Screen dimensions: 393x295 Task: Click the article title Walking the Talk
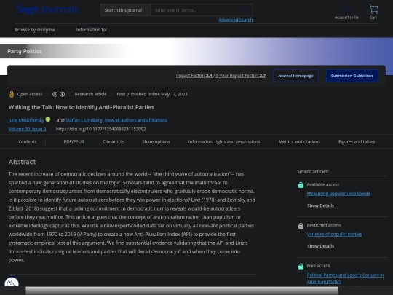click(82, 107)
